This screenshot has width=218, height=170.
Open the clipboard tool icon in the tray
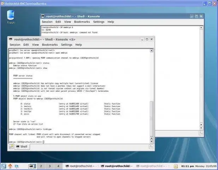(x=176, y=166)
